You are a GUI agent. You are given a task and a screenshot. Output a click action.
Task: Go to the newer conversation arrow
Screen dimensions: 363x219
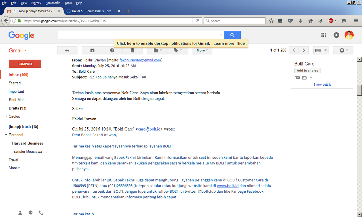point(294,50)
